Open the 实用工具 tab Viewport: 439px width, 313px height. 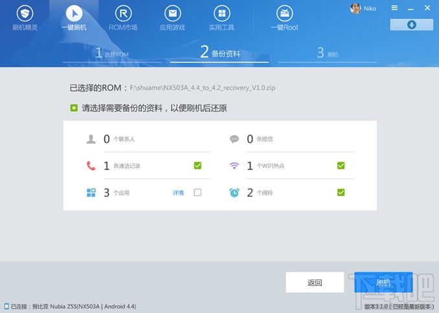[221, 18]
